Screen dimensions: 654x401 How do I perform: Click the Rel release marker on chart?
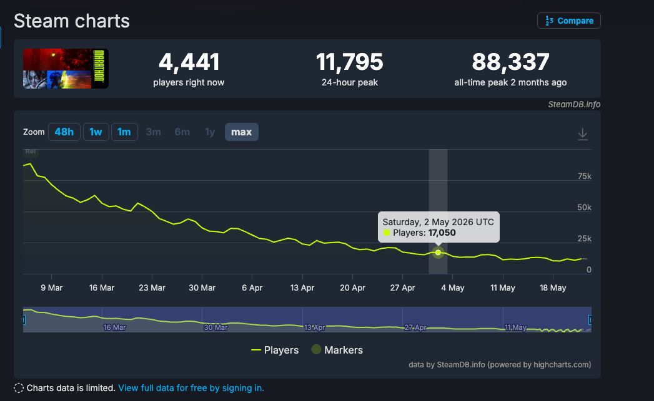[31, 152]
